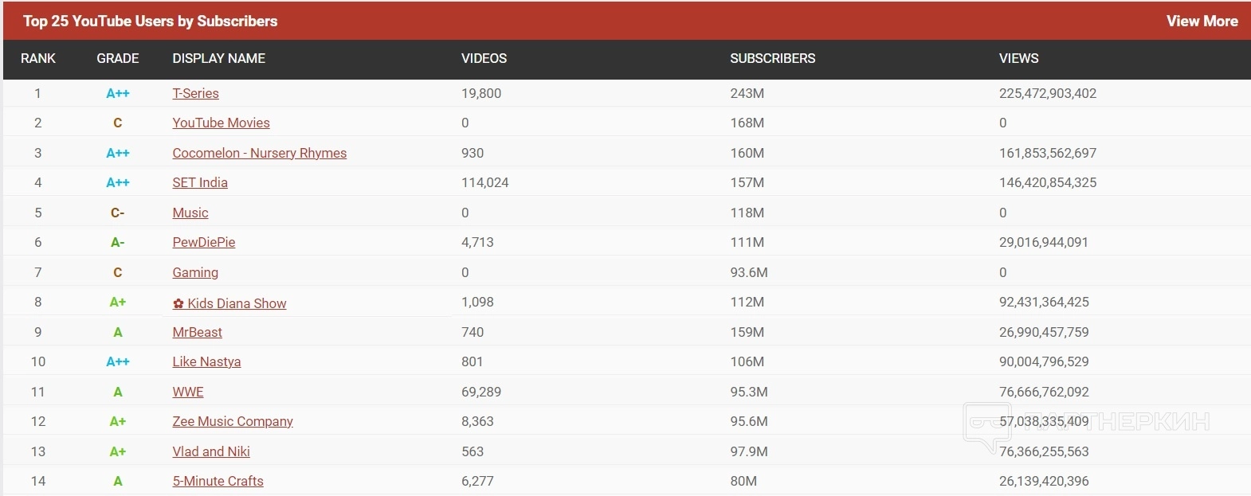
Task: Click the DISPLAY NAME column header
Action: tap(219, 58)
